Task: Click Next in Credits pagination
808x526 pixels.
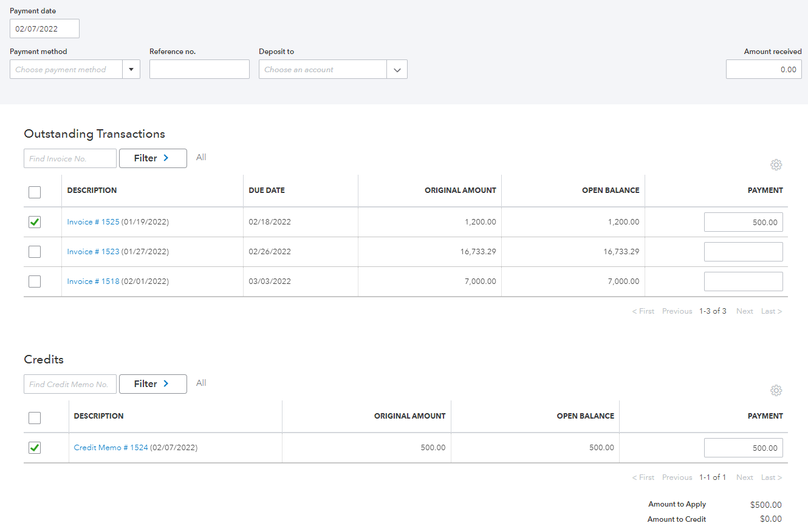Action: pyautogui.click(x=744, y=477)
